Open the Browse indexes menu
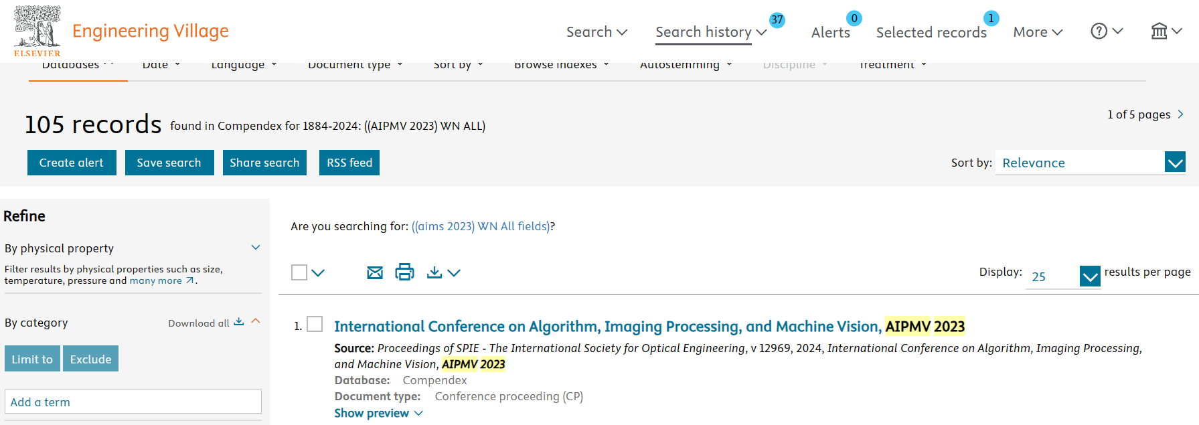This screenshot has height=425, width=1199. point(562,65)
